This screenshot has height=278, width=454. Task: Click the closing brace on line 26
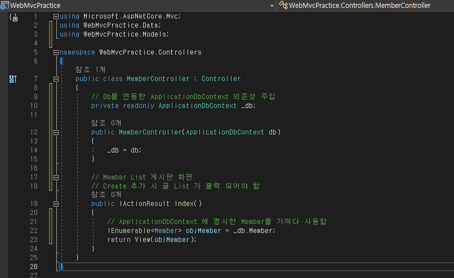[x=61, y=266]
